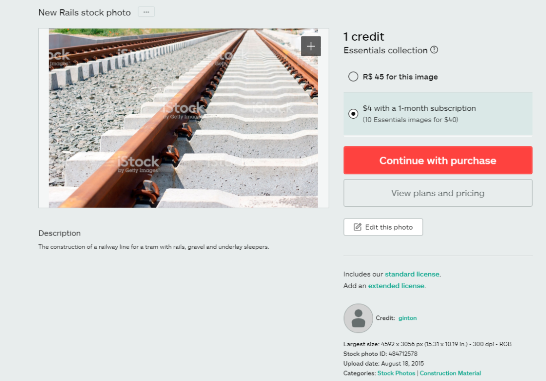Open the Stock Photos category link

coord(396,373)
